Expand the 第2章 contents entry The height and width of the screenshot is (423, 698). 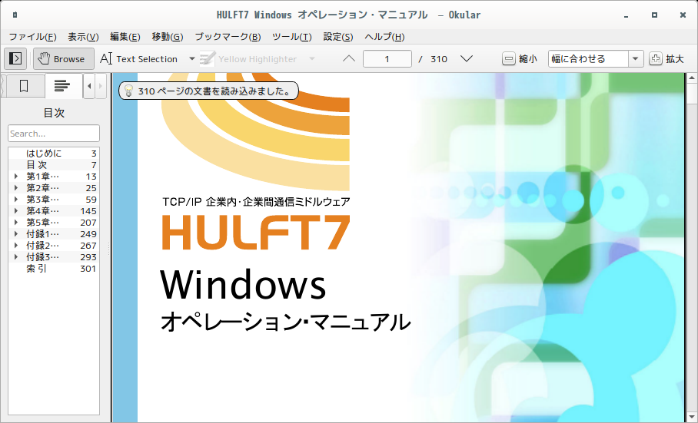[16, 188]
